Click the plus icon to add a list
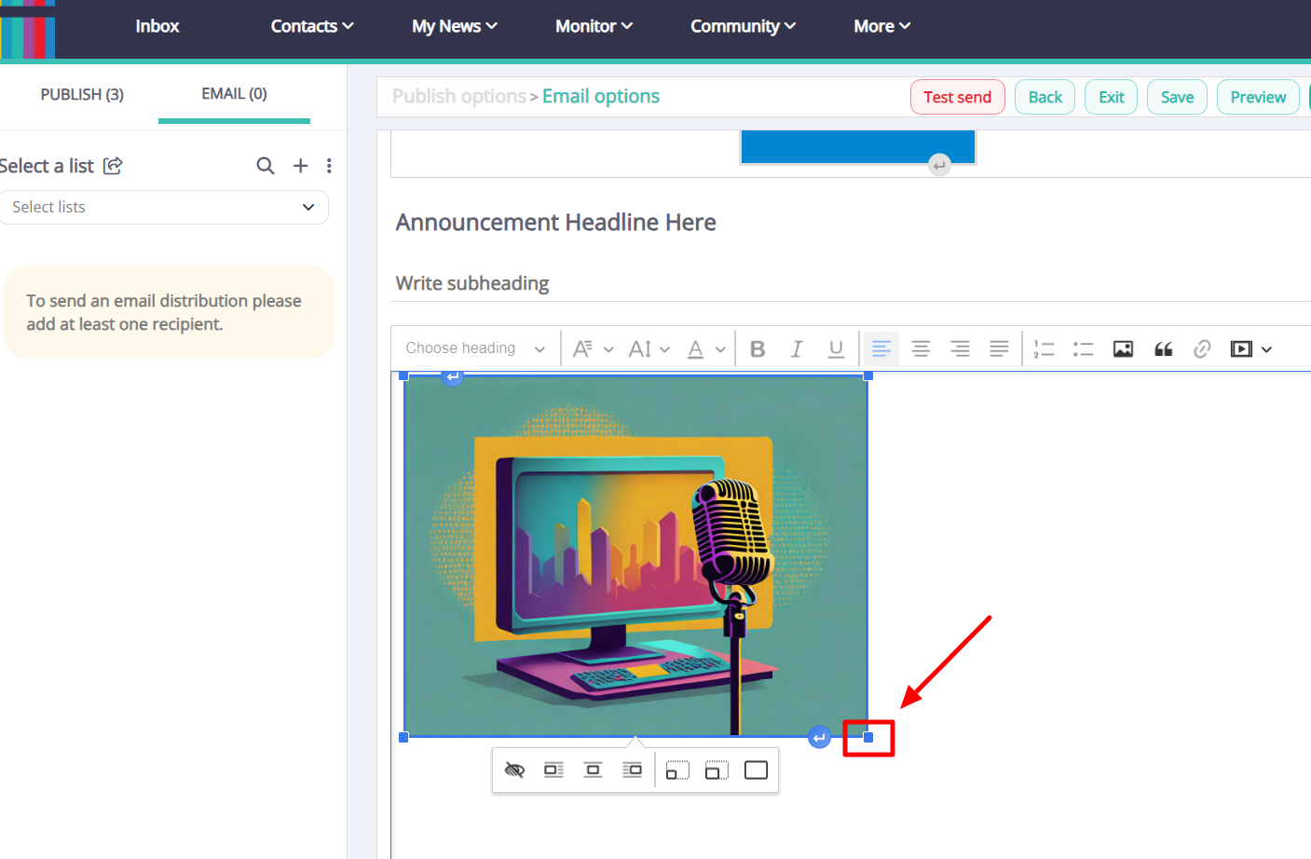 point(300,166)
